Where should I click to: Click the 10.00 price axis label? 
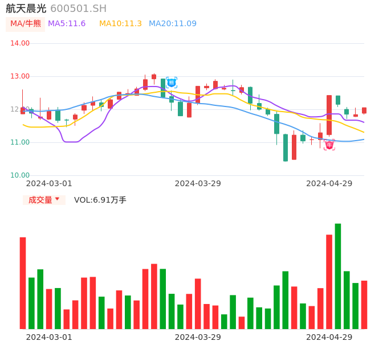pyautogui.click(x=20, y=175)
